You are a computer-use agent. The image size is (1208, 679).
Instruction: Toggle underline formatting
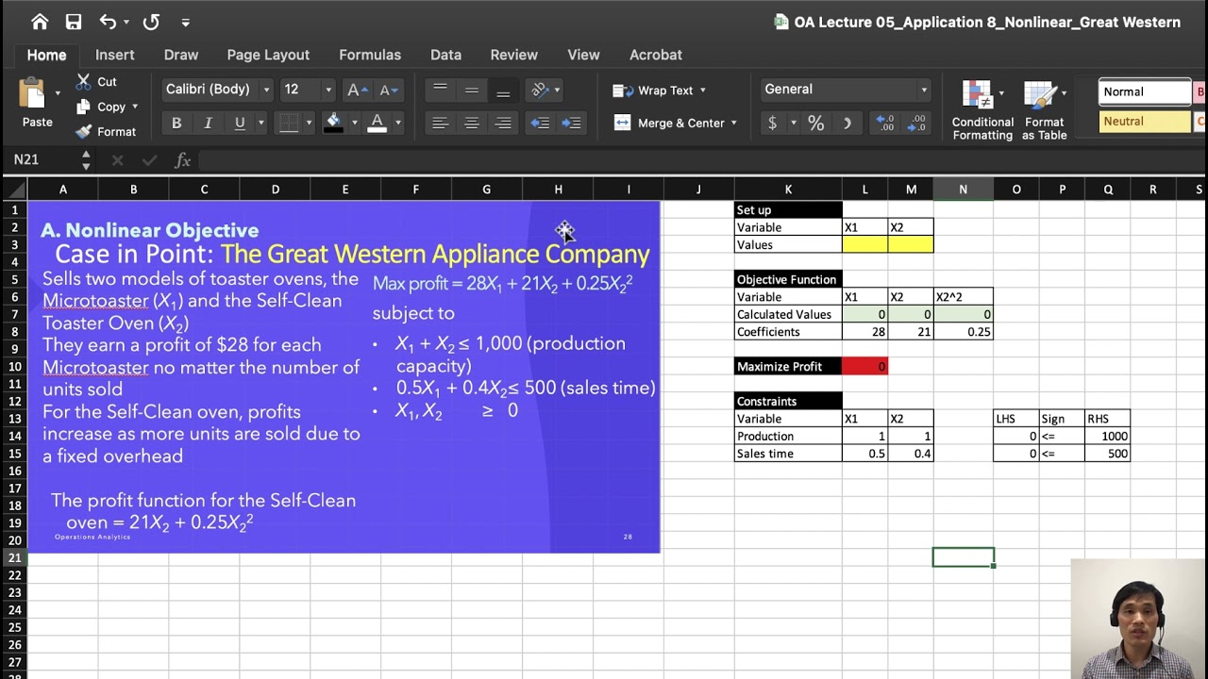tap(239, 124)
